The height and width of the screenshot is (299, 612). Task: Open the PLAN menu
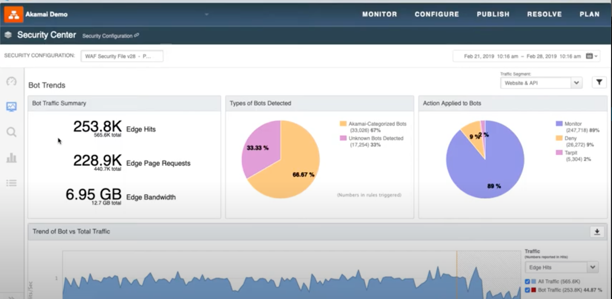coord(589,14)
